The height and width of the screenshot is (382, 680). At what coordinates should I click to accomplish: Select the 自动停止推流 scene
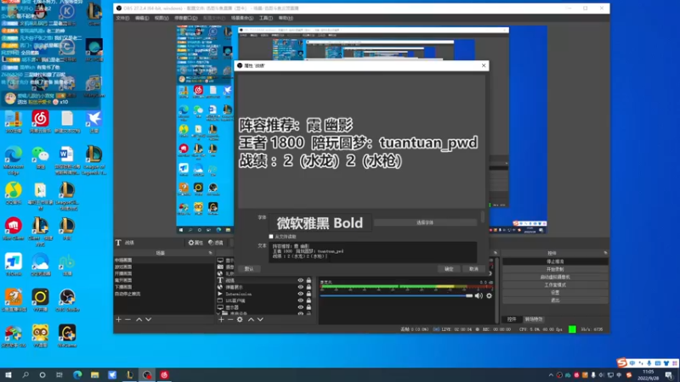164,294
